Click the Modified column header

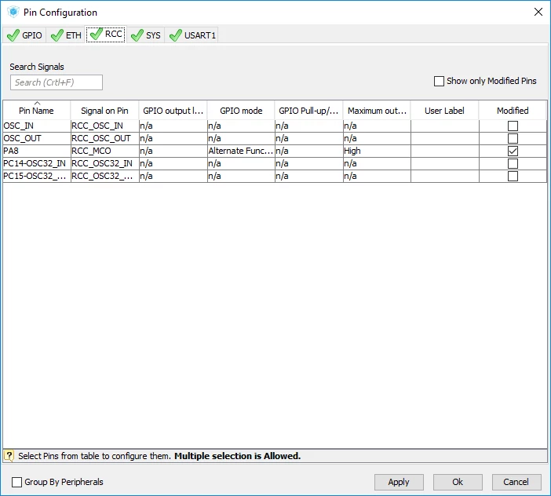tap(513, 111)
